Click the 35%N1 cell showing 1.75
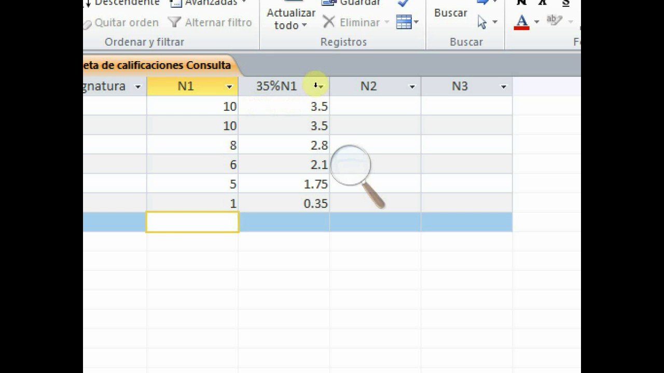The width and height of the screenshot is (664, 373). point(284,184)
